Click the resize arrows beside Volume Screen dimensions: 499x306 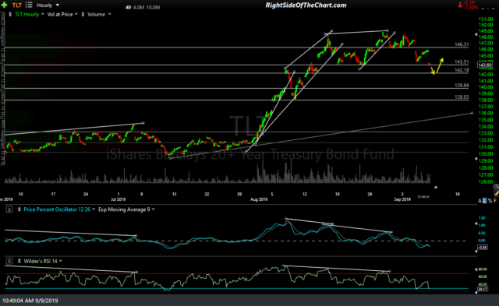pyautogui.click(x=83, y=14)
